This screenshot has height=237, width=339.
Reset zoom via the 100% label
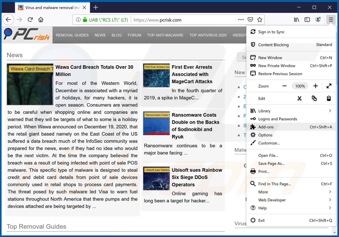click(300, 86)
